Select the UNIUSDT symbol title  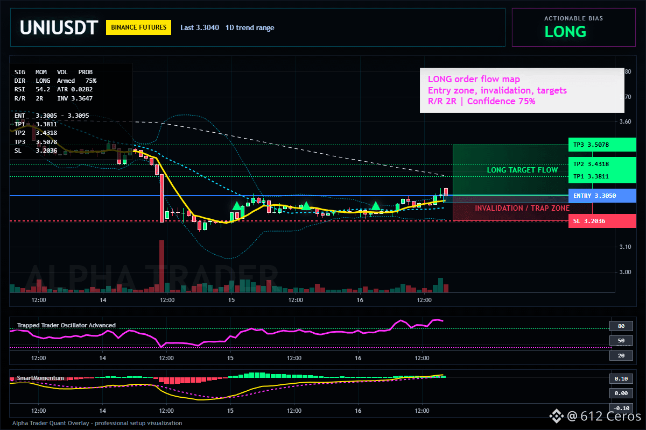59,27
